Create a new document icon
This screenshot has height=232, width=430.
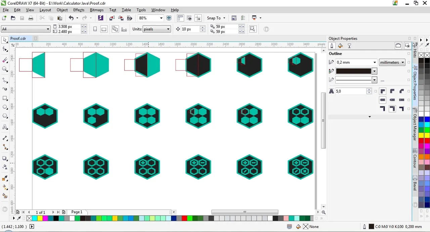tap(4, 18)
